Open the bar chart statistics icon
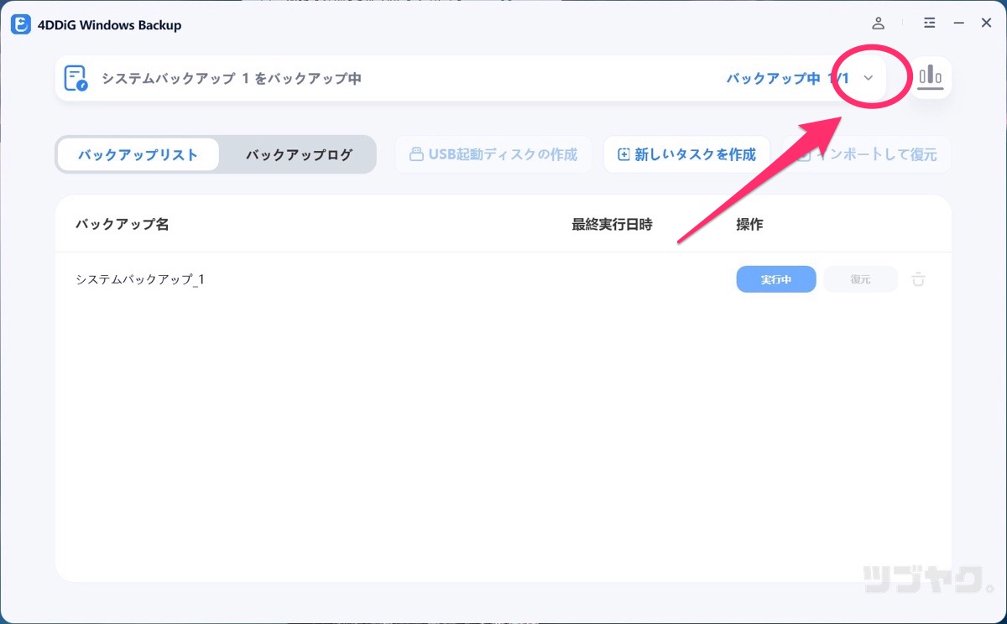Screen dimensions: 1007x624 tap(931, 77)
